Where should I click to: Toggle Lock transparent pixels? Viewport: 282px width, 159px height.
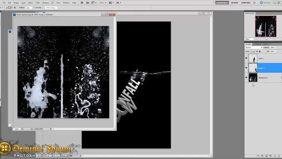(252, 51)
